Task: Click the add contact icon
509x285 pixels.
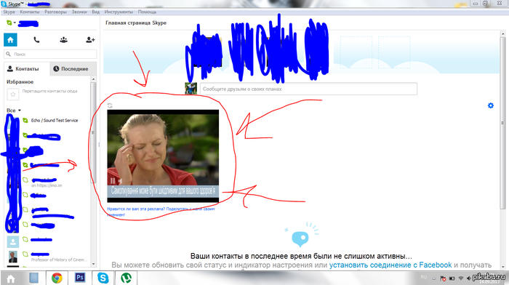Action: pos(90,40)
